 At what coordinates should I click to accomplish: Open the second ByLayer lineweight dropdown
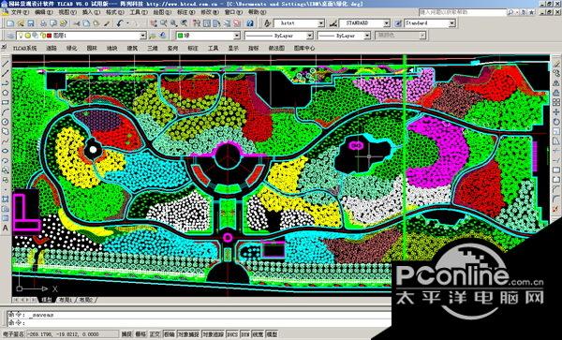click(344, 36)
